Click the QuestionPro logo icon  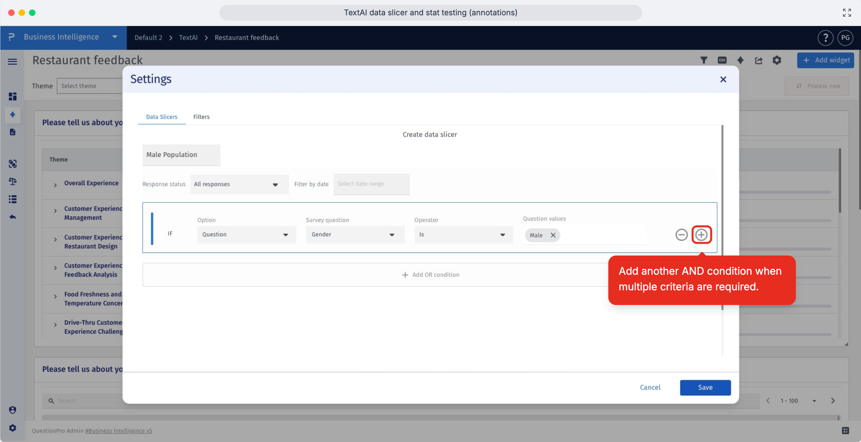12,37
